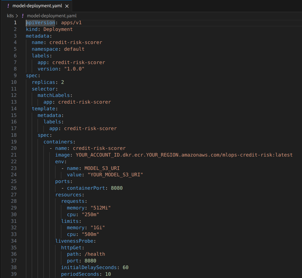302x278 pixels.
Task: Click the limits key
Action: 70,221
